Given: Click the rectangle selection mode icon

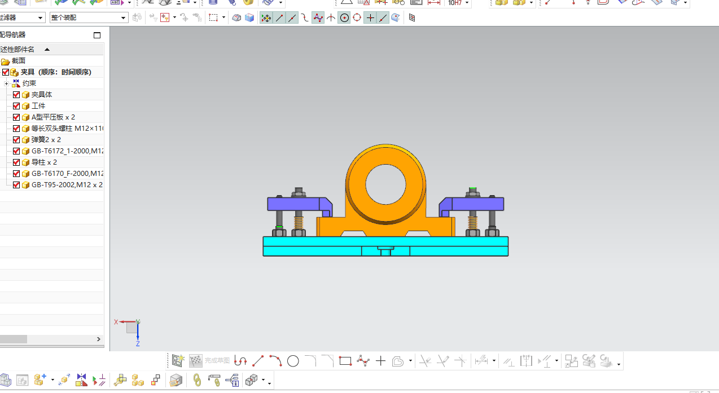Looking at the screenshot, I should [213, 18].
